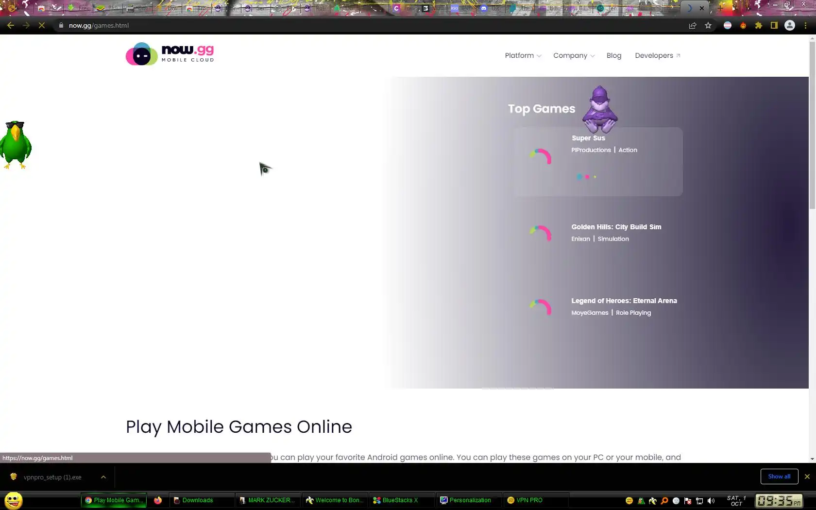
Task: Switch to Play Mobile Gam... taskbar window
Action: point(114,500)
